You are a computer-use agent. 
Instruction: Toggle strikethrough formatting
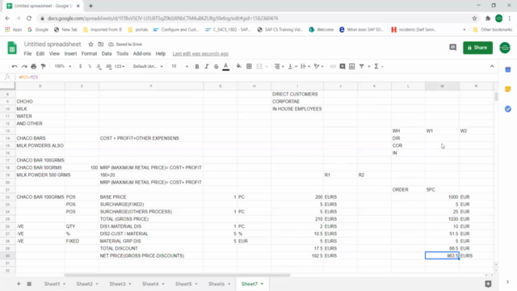(216, 66)
